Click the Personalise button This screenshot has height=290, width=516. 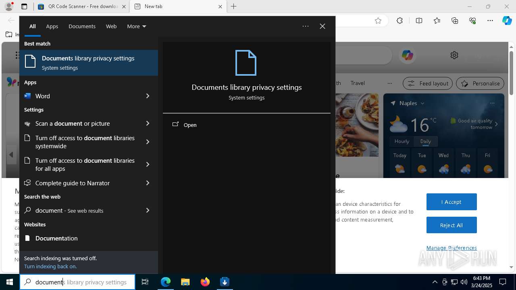[480, 83]
